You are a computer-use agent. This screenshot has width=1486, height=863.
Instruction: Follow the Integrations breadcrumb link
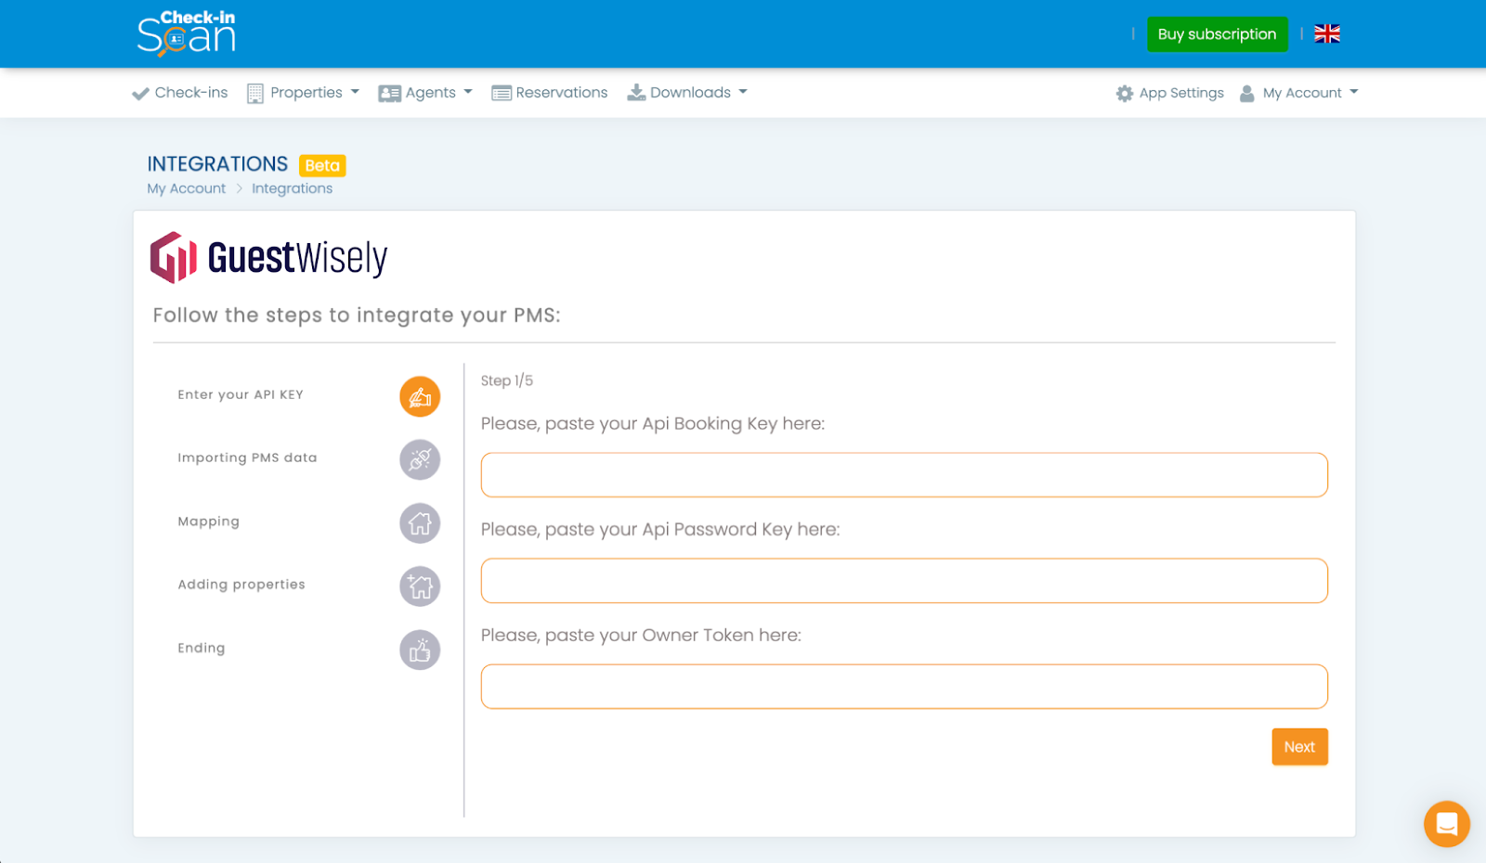(x=292, y=188)
